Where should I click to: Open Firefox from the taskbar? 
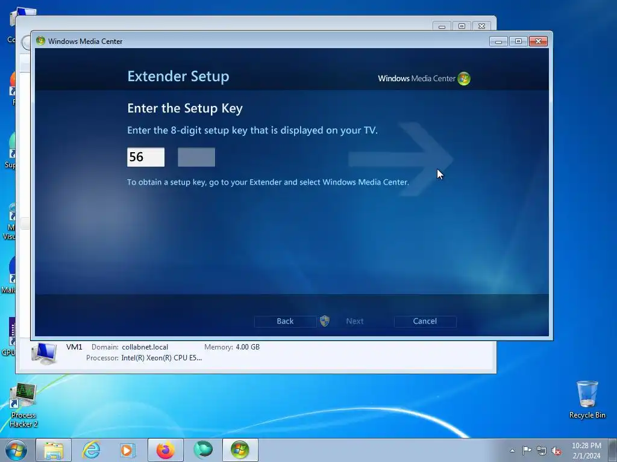click(x=166, y=450)
